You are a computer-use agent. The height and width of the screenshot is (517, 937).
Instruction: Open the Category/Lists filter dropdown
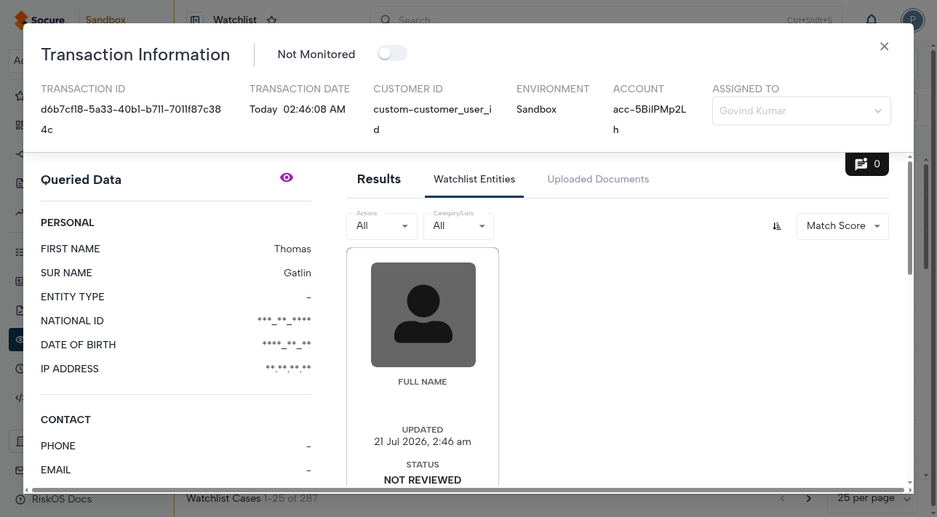[458, 226]
